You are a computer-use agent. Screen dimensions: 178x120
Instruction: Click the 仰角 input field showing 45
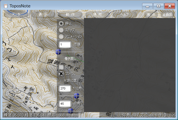tap(65, 104)
